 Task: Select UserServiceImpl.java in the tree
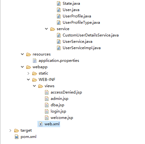tap(82, 48)
